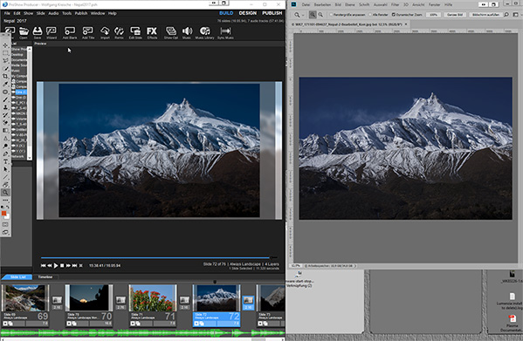Click zoom-out magnifier in Photoshop options bar

(x=320, y=15)
